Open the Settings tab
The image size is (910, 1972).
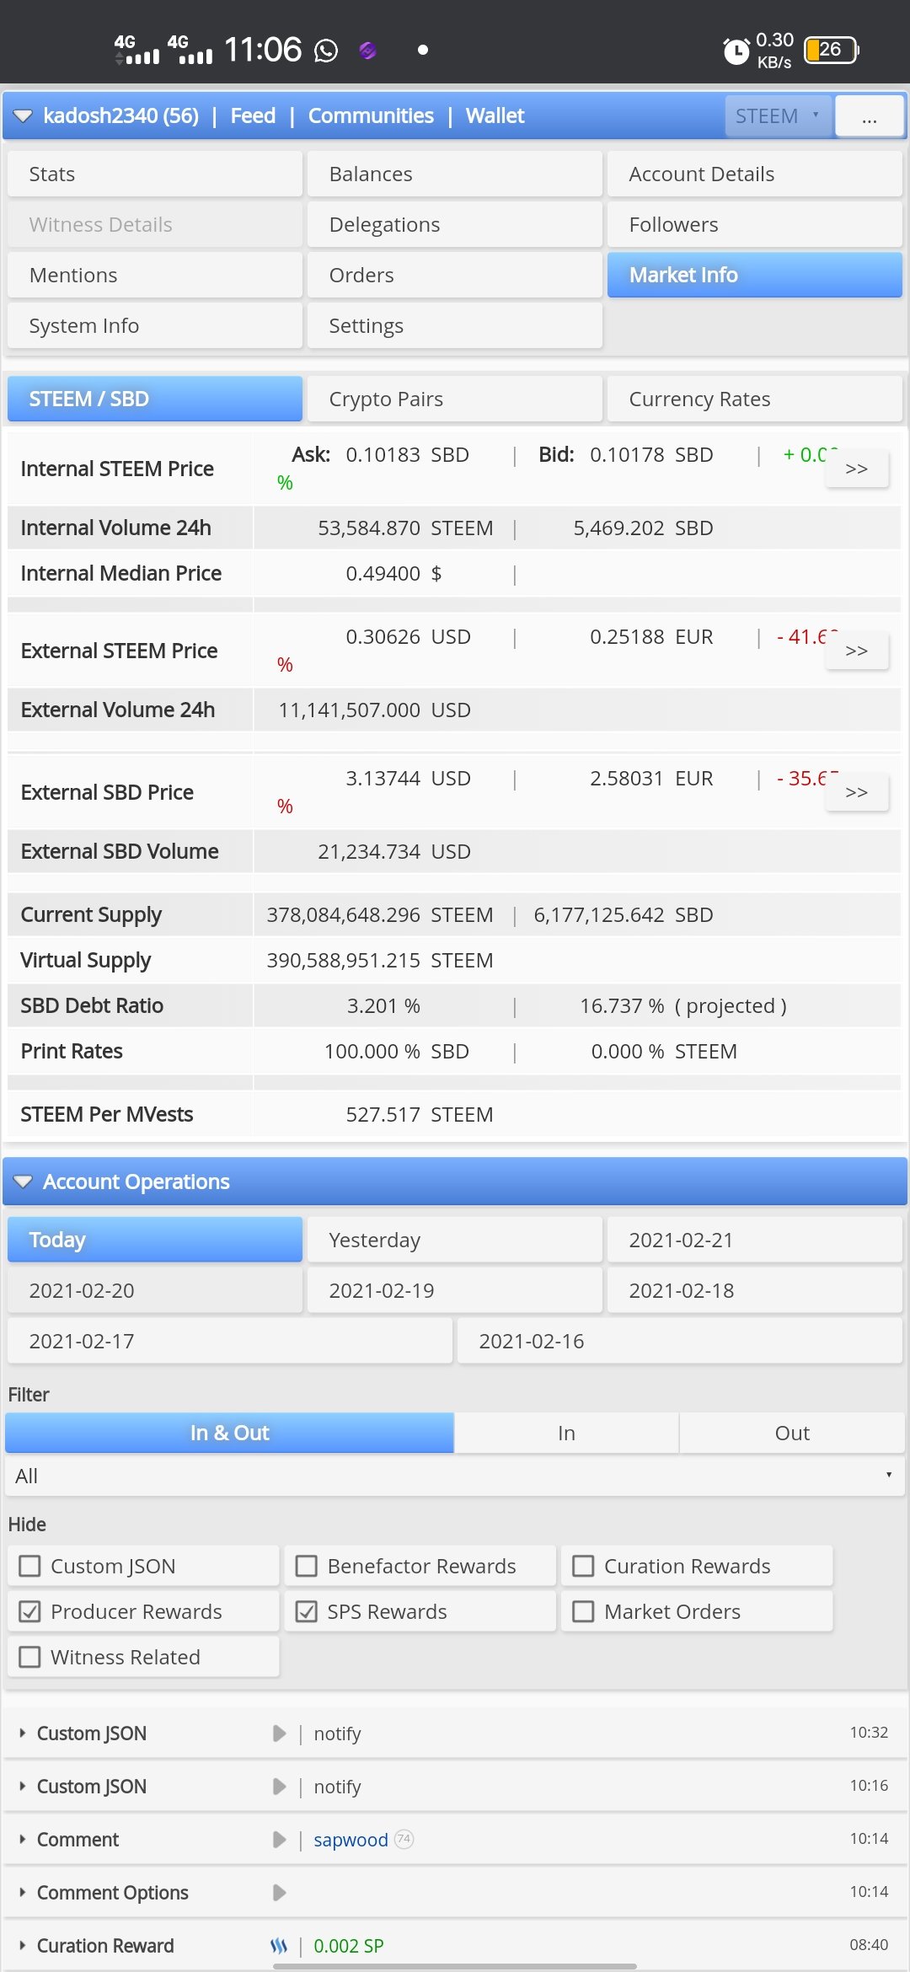pos(455,326)
